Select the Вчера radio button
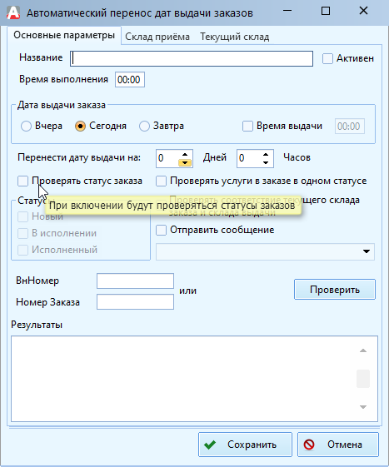 pos(26,126)
